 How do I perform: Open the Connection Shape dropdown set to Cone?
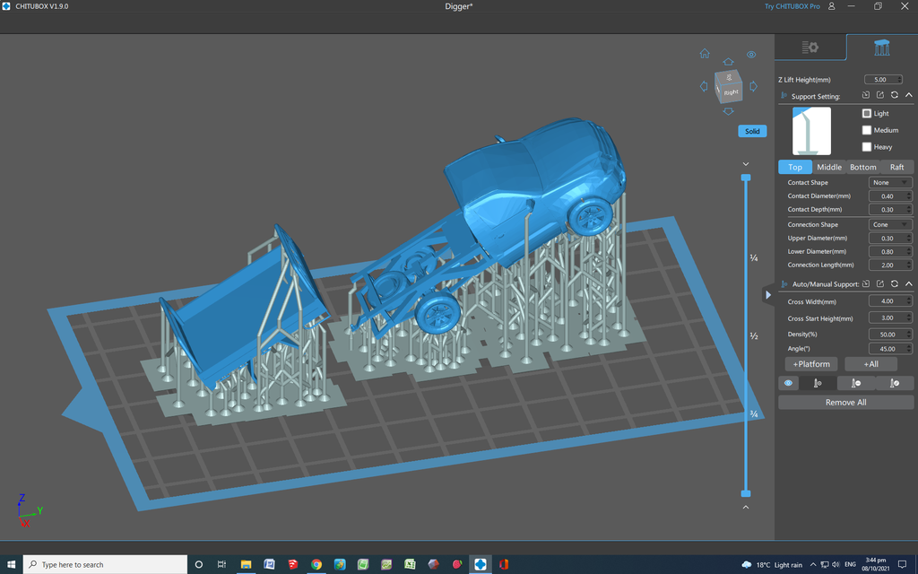(x=890, y=224)
